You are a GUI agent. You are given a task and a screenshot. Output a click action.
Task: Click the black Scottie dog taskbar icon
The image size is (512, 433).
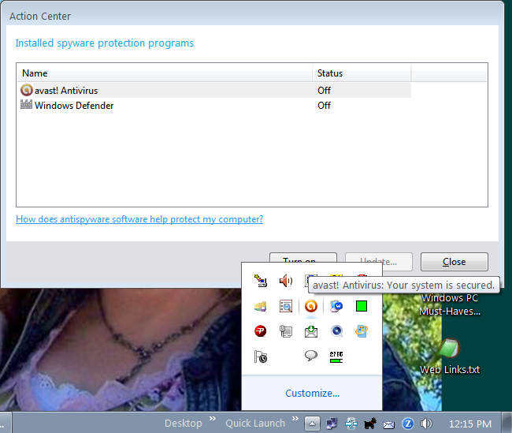pyautogui.click(x=370, y=424)
